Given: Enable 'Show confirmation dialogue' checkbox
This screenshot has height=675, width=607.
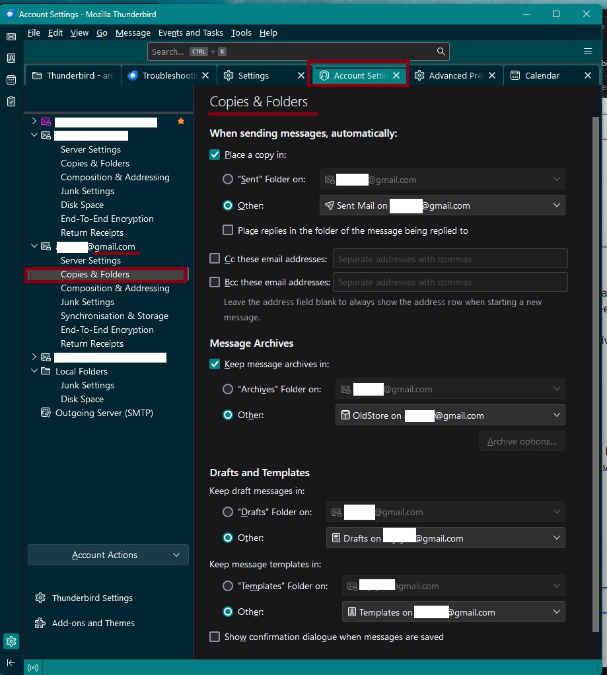Looking at the screenshot, I should 215,637.
